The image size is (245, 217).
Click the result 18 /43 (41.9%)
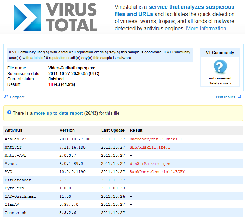62,84
